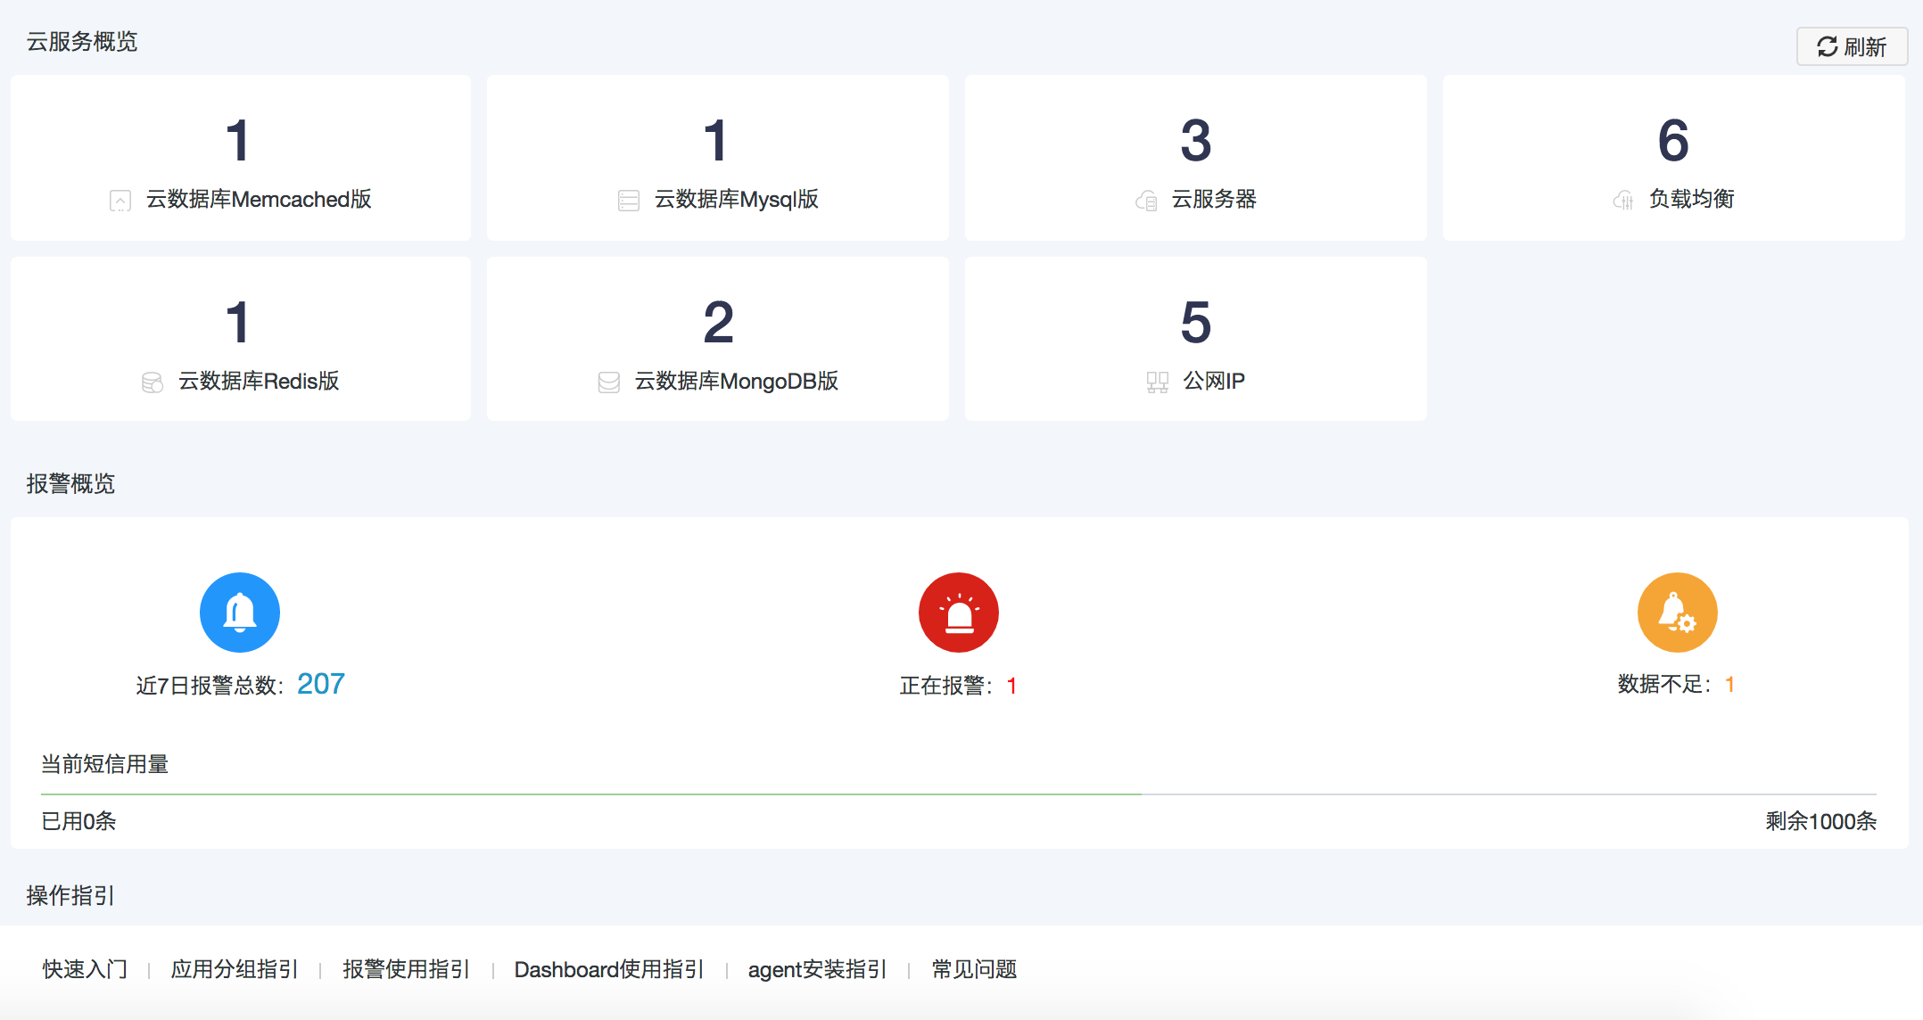Click 已用0条 text
The height and width of the screenshot is (1020, 1923).
pyautogui.click(x=78, y=821)
